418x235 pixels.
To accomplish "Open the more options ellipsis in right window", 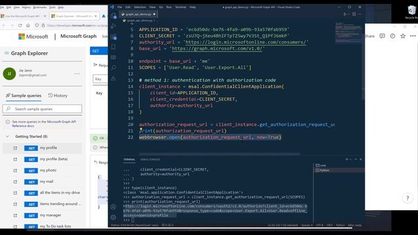I will point(413,36).
